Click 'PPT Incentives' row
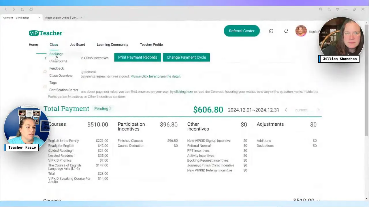The height and width of the screenshot is (207, 369). coord(217,151)
